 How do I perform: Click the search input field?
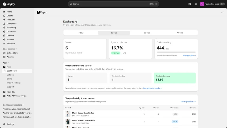(x=113, y=4)
